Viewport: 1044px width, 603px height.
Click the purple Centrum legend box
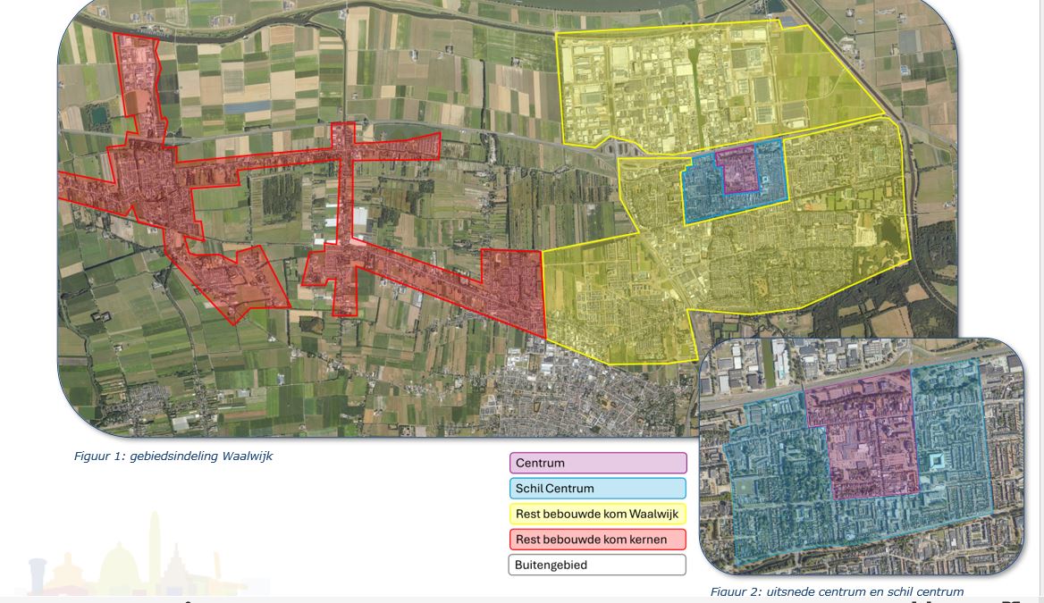pos(598,463)
